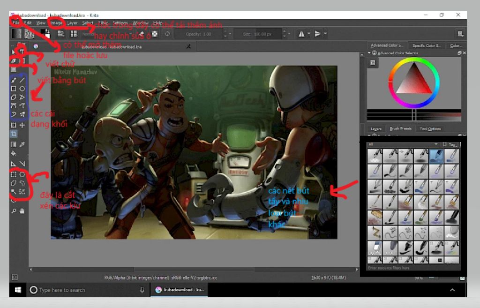Switch to the Layers docker tab

tap(376, 129)
